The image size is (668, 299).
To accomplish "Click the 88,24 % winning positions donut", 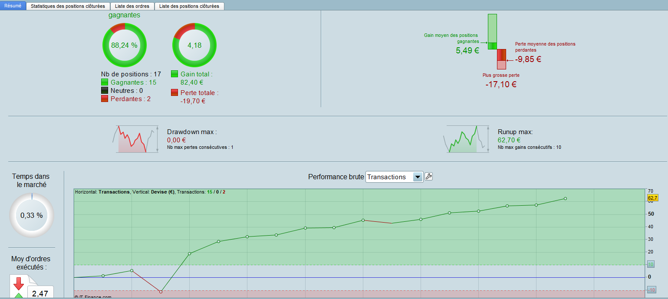I will 125,45.
